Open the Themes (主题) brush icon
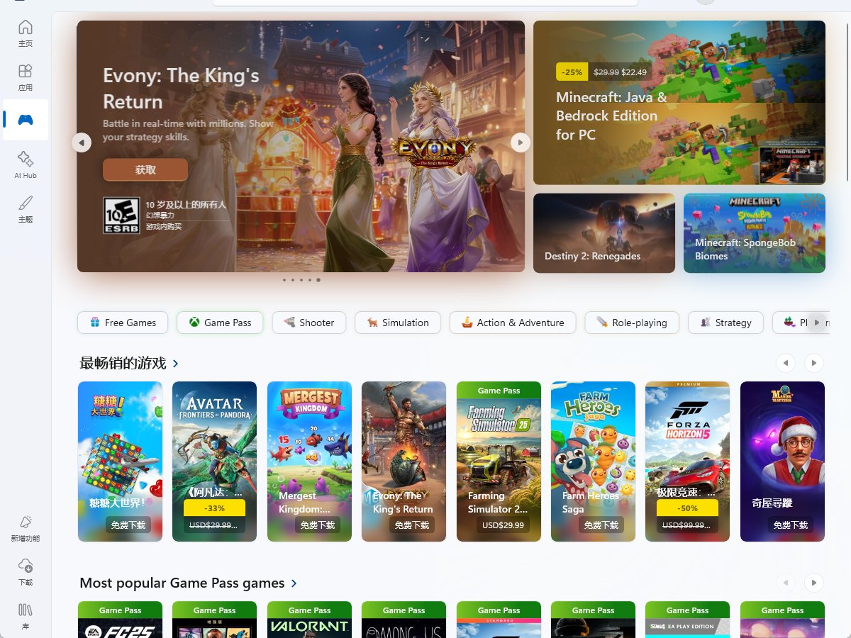The image size is (851, 638). click(26, 208)
